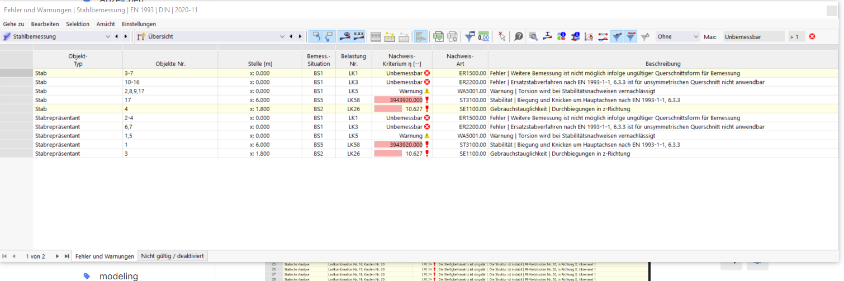844x281 pixels.
Task: Select Stabrepräsentant 6,7 object number cell
Action: coord(170,127)
